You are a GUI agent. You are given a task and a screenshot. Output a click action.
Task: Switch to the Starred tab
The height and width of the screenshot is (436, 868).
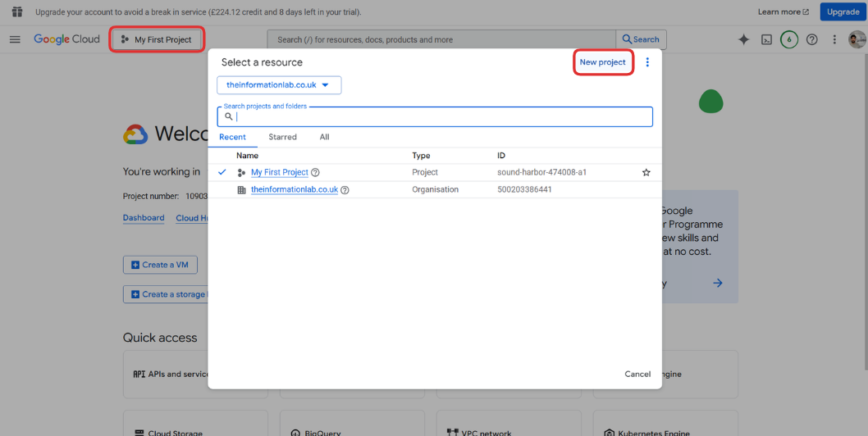click(x=283, y=137)
